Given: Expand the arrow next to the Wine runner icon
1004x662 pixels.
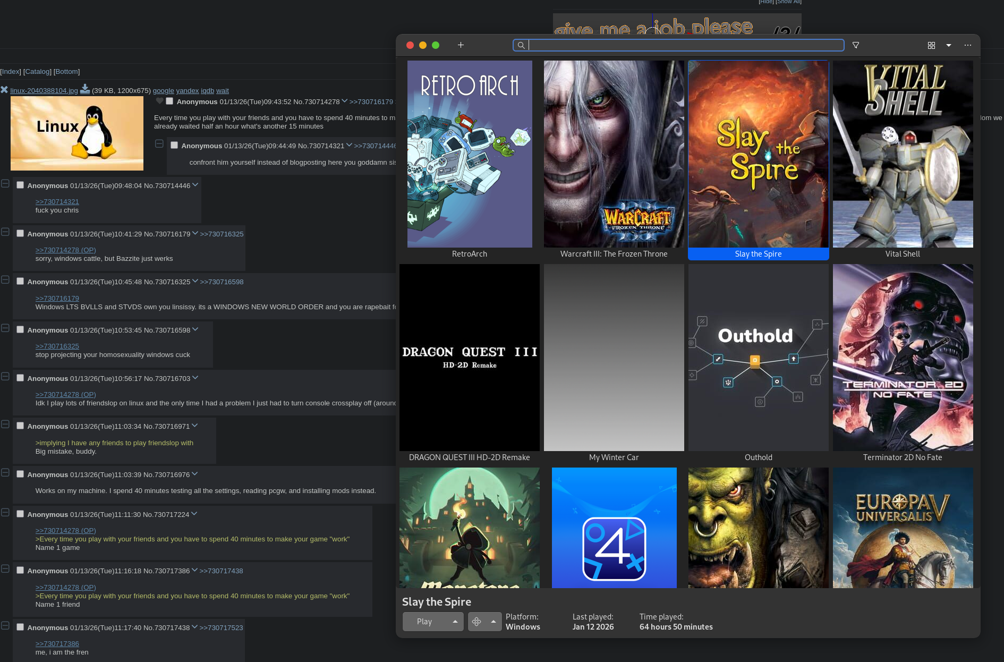Looking at the screenshot, I should (494, 622).
